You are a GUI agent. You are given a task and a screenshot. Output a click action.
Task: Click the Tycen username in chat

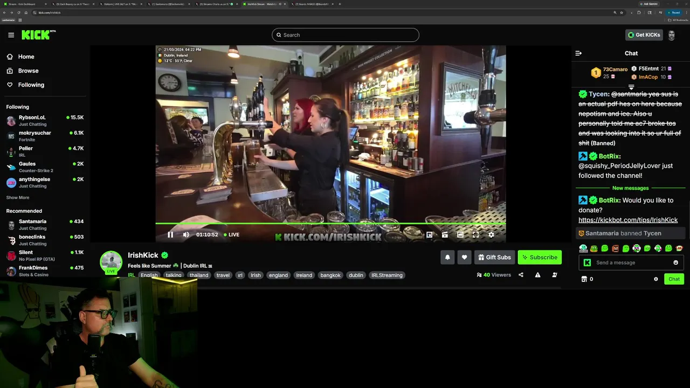[597, 94]
